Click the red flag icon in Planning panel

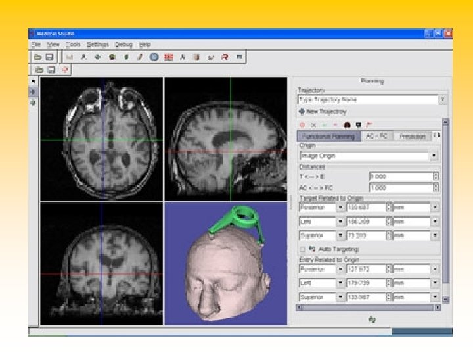[368, 124]
